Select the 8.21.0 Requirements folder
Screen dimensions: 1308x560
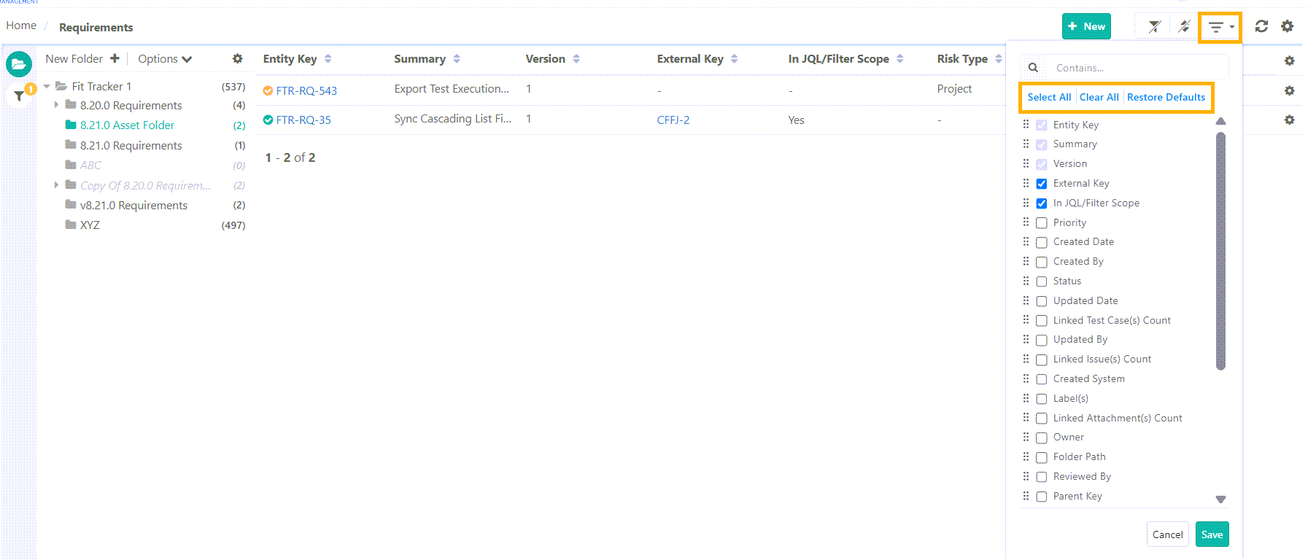point(131,146)
